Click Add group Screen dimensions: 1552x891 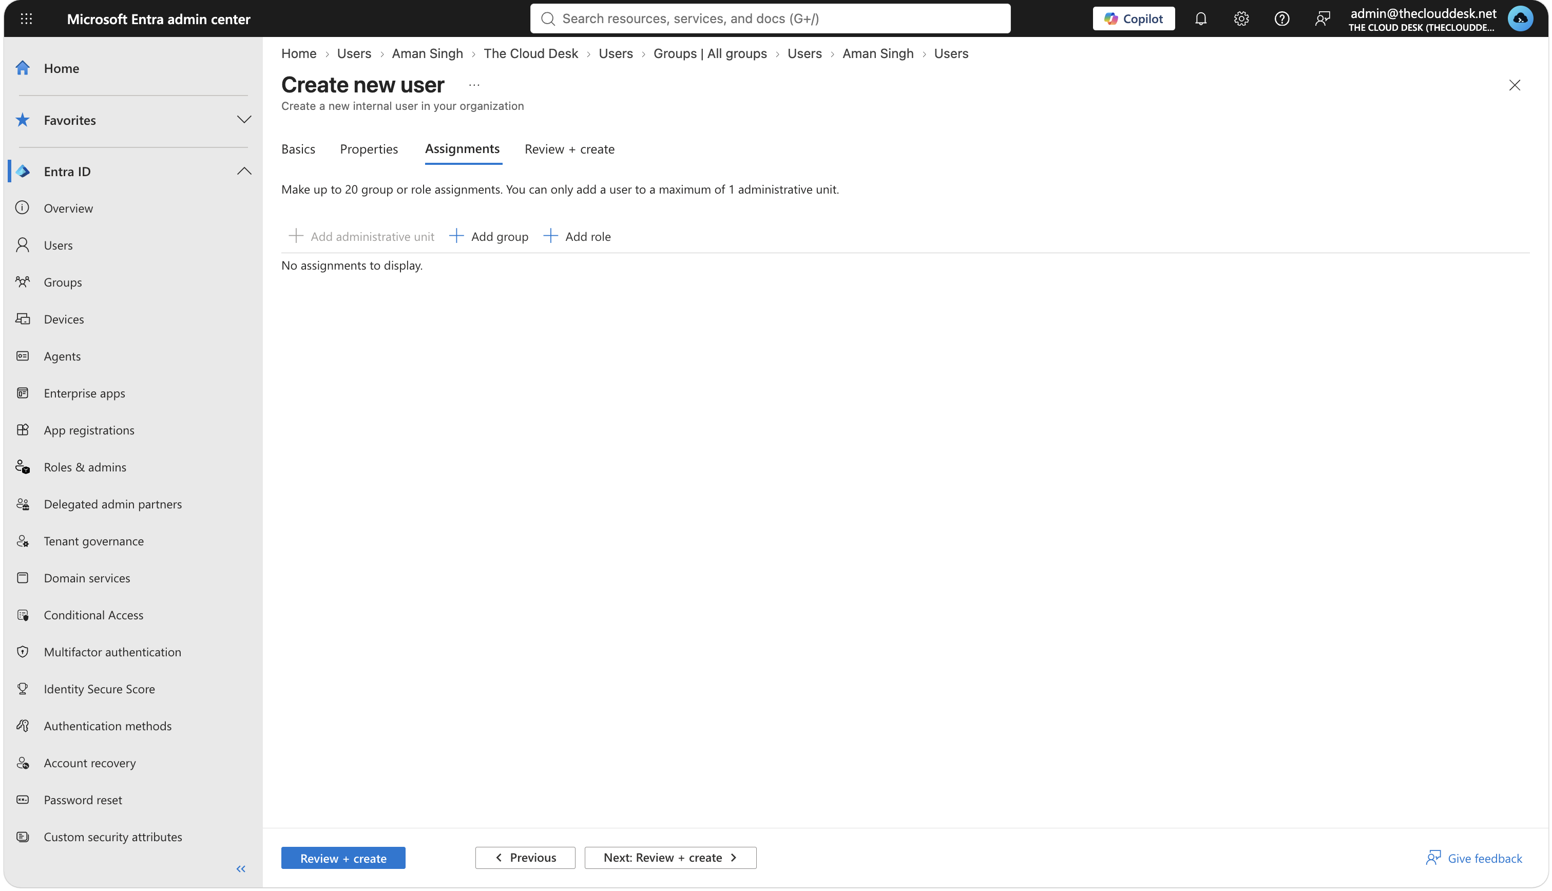click(489, 236)
